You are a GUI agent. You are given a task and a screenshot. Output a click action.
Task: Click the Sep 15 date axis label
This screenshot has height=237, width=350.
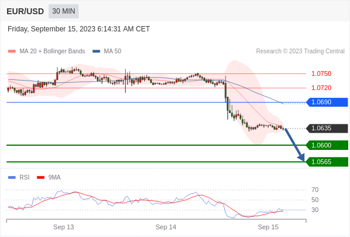click(268, 227)
